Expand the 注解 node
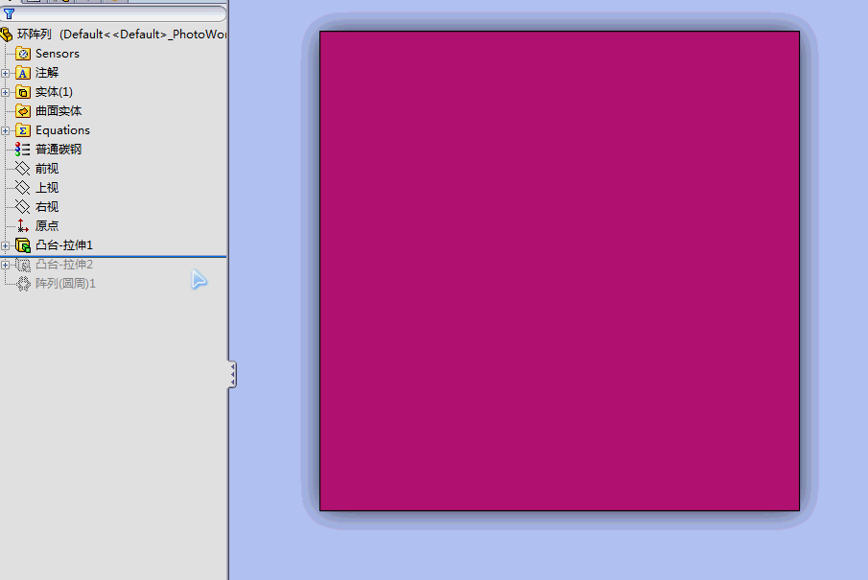Image resolution: width=868 pixels, height=580 pixels. click(x=6, y=73)
